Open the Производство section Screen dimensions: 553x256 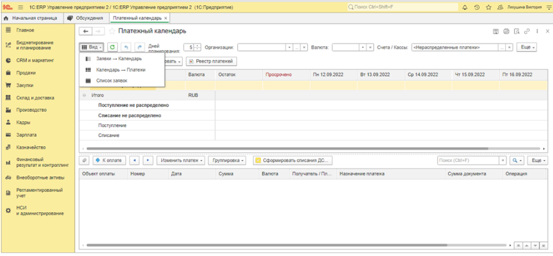click(31, 110)
